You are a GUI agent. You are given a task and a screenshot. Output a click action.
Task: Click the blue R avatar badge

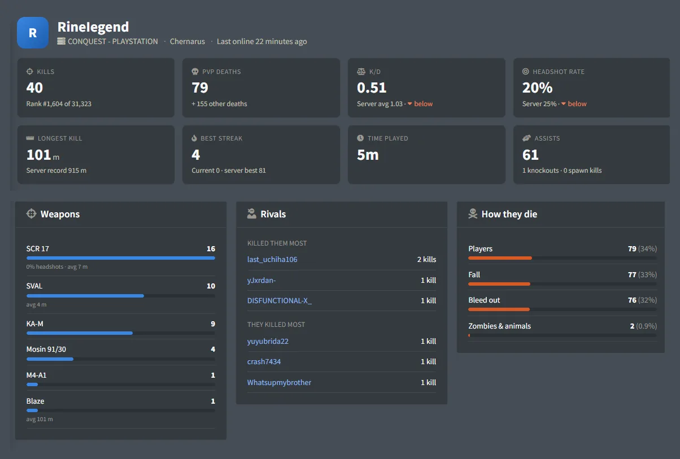33,33
